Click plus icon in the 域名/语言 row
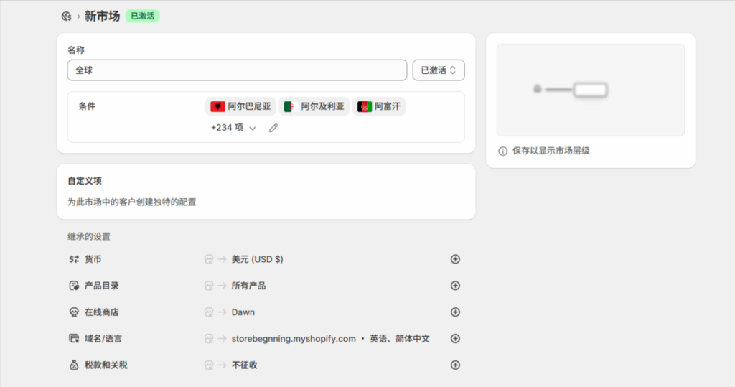The width and height of the screenshot is (735, 387). click(x=455, y=339)
